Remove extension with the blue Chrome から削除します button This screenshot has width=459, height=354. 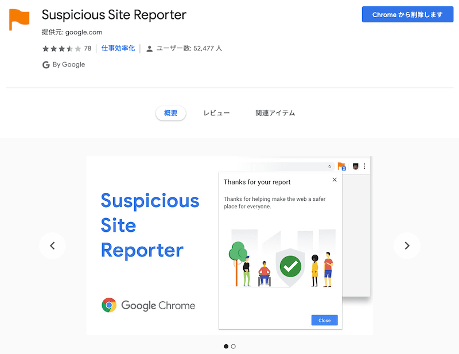click(x=407, y=14)
